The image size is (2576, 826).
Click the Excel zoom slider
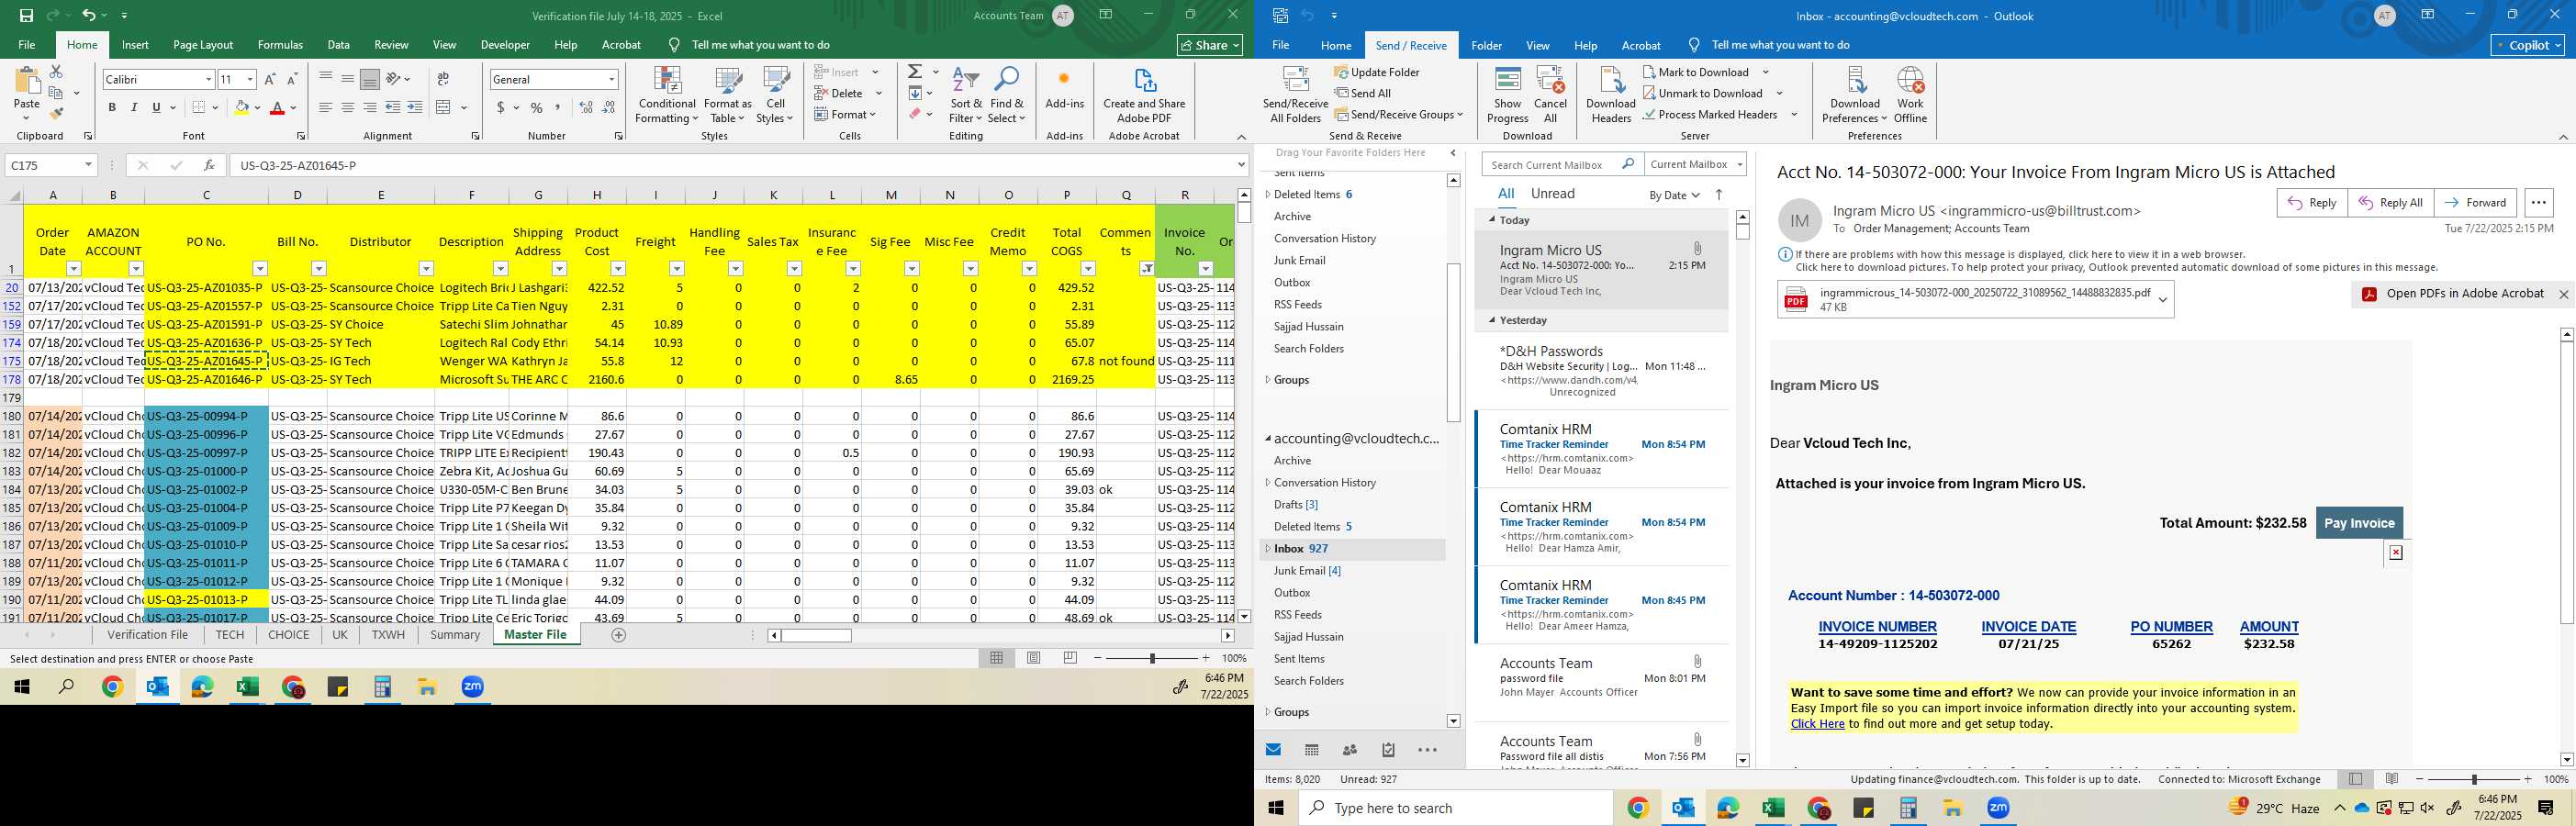click(1152, 658)
